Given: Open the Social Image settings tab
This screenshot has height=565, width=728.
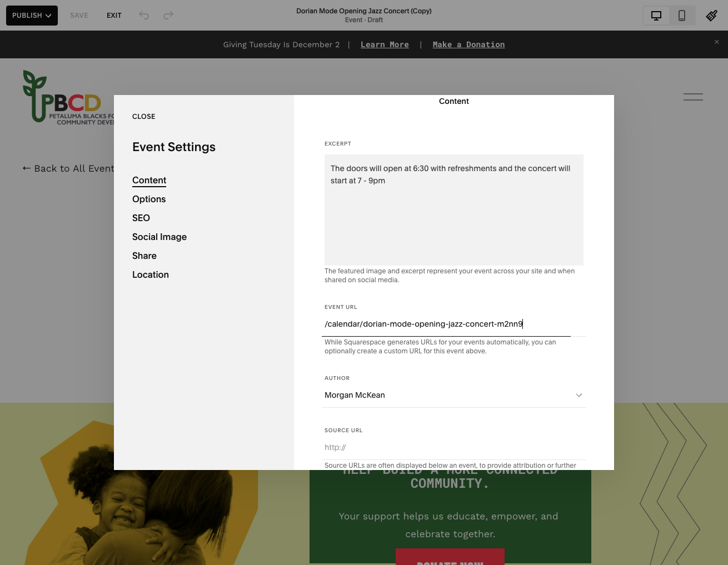Looking at the screenshot, I should 159,237.
